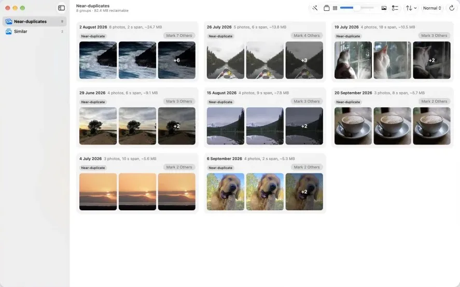Click the grid columns icon
460x287 pixels.
click(x=335, y=8)
